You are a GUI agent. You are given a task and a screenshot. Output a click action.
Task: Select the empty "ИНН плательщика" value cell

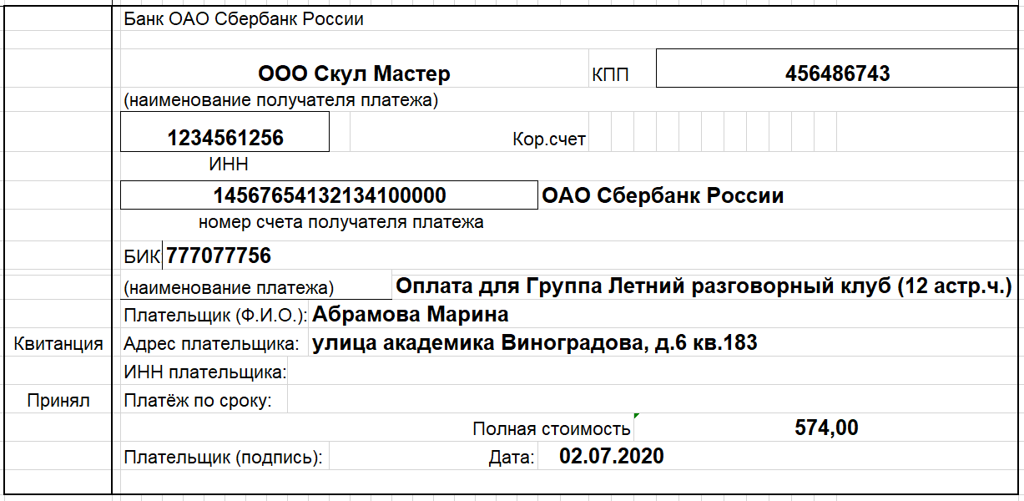(651, 372)
